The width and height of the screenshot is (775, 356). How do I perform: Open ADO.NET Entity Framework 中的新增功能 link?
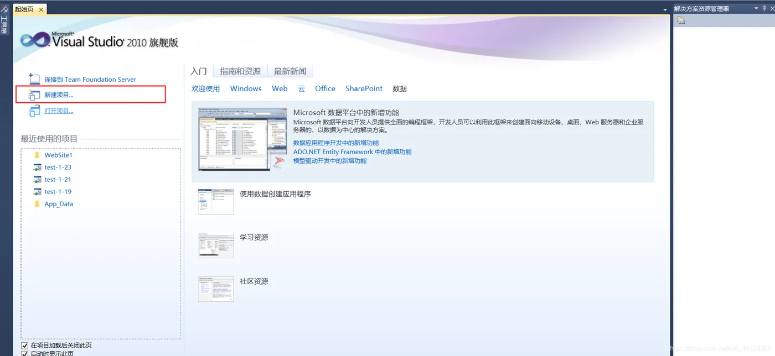tap(353, 151)
